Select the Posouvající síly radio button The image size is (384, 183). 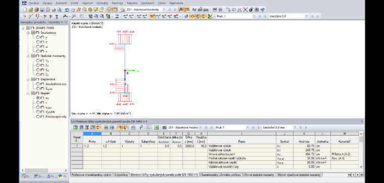[x=38, y=116]
